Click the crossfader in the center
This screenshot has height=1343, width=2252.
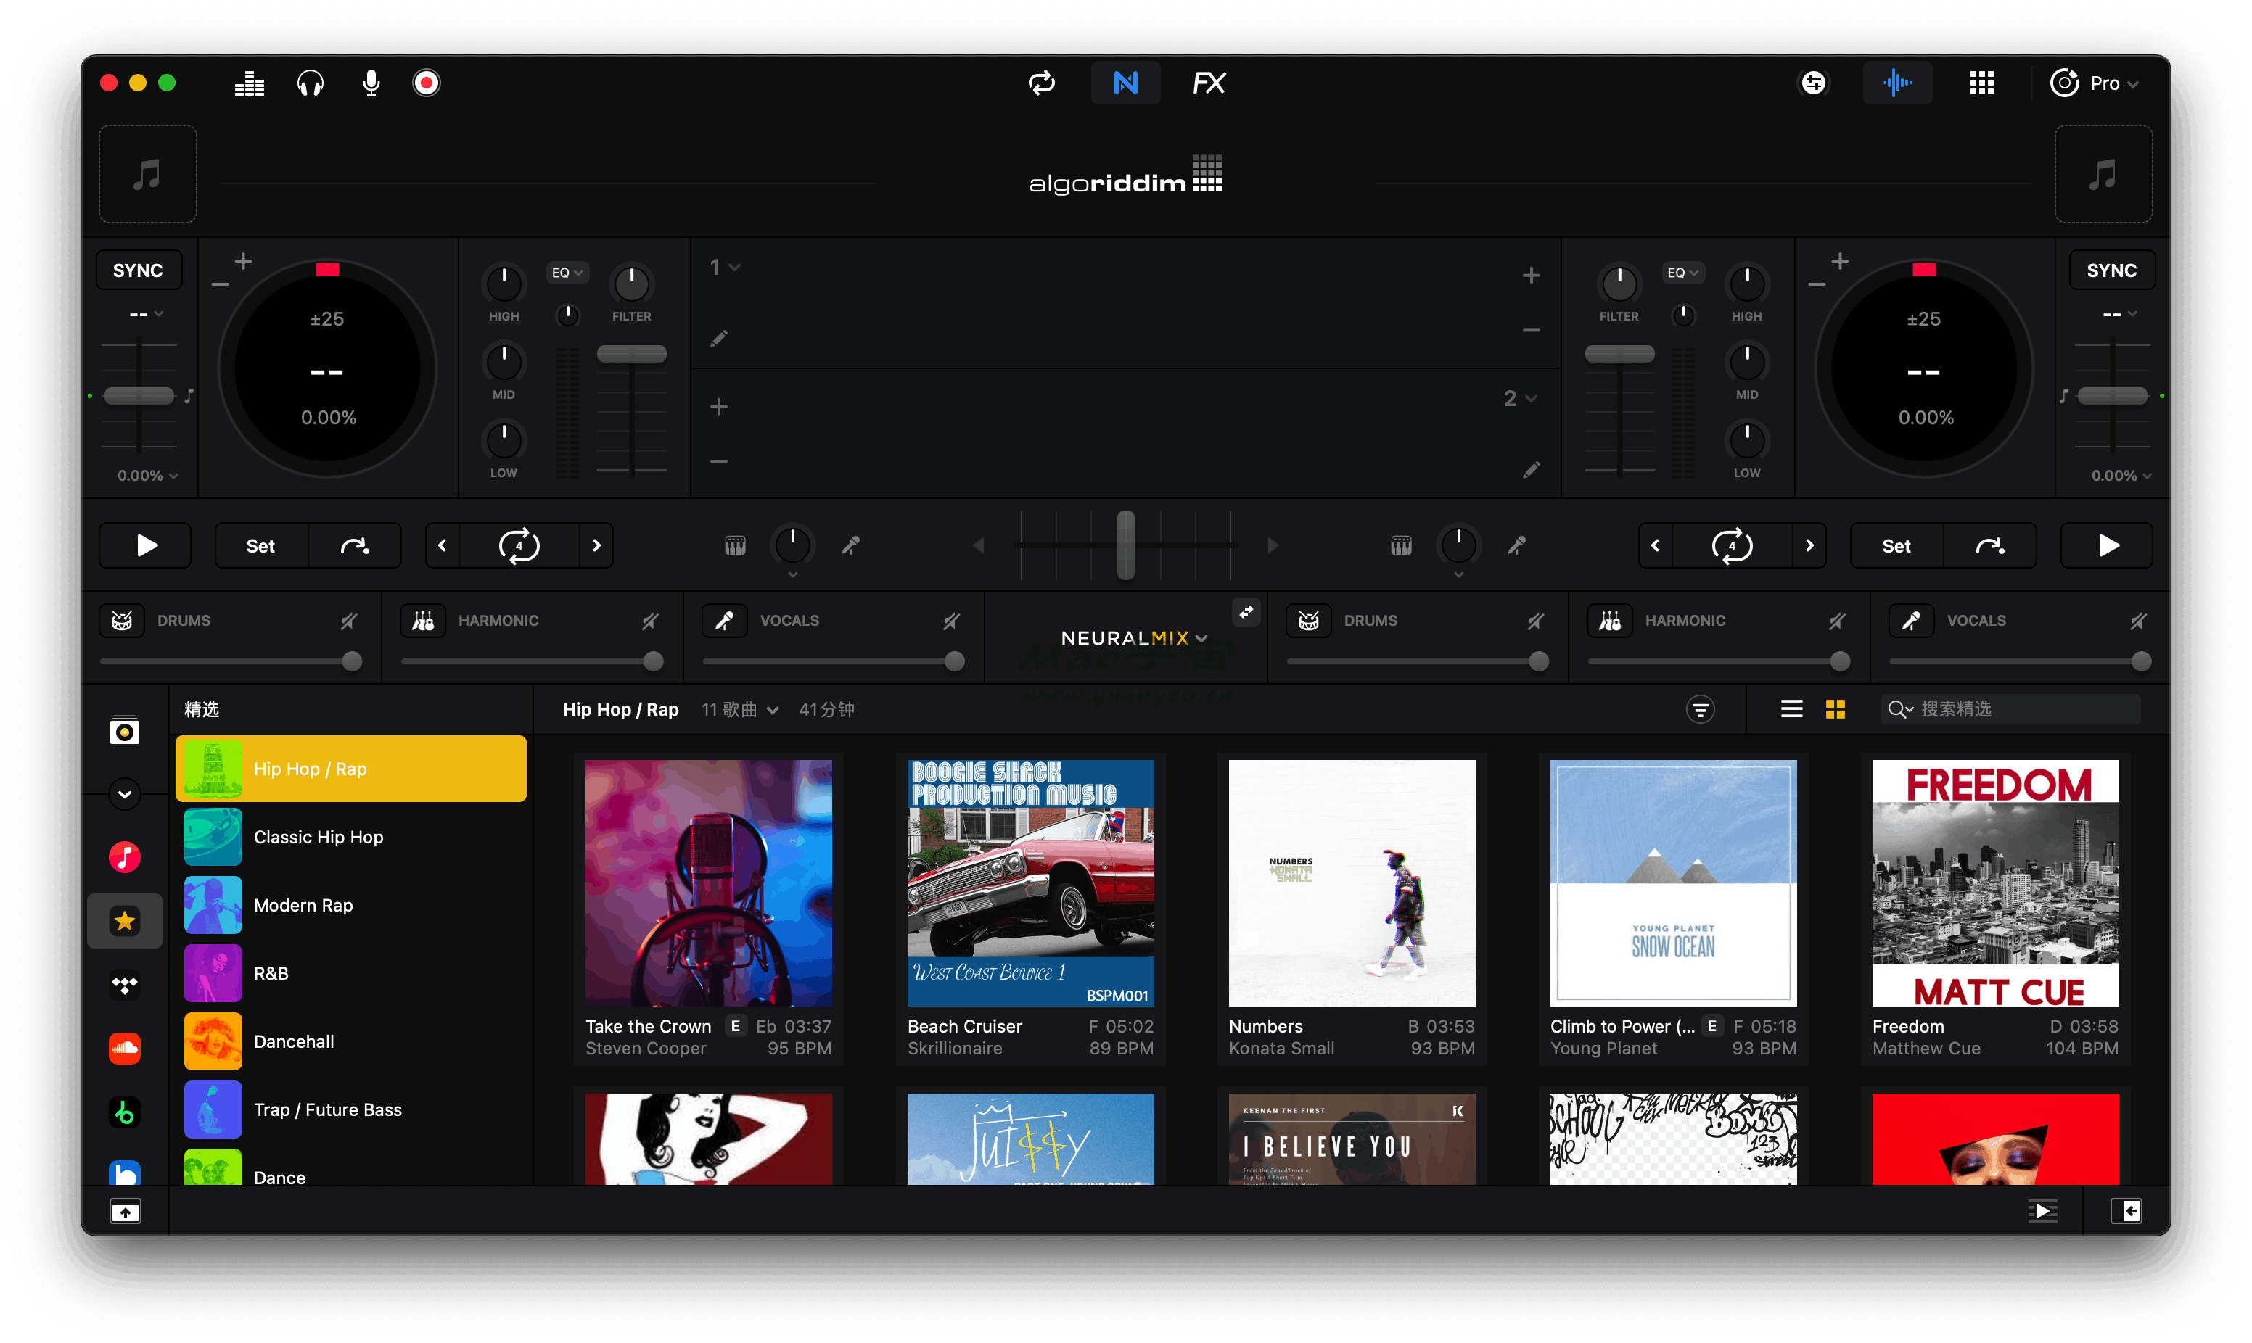[x=1125, y=546]
